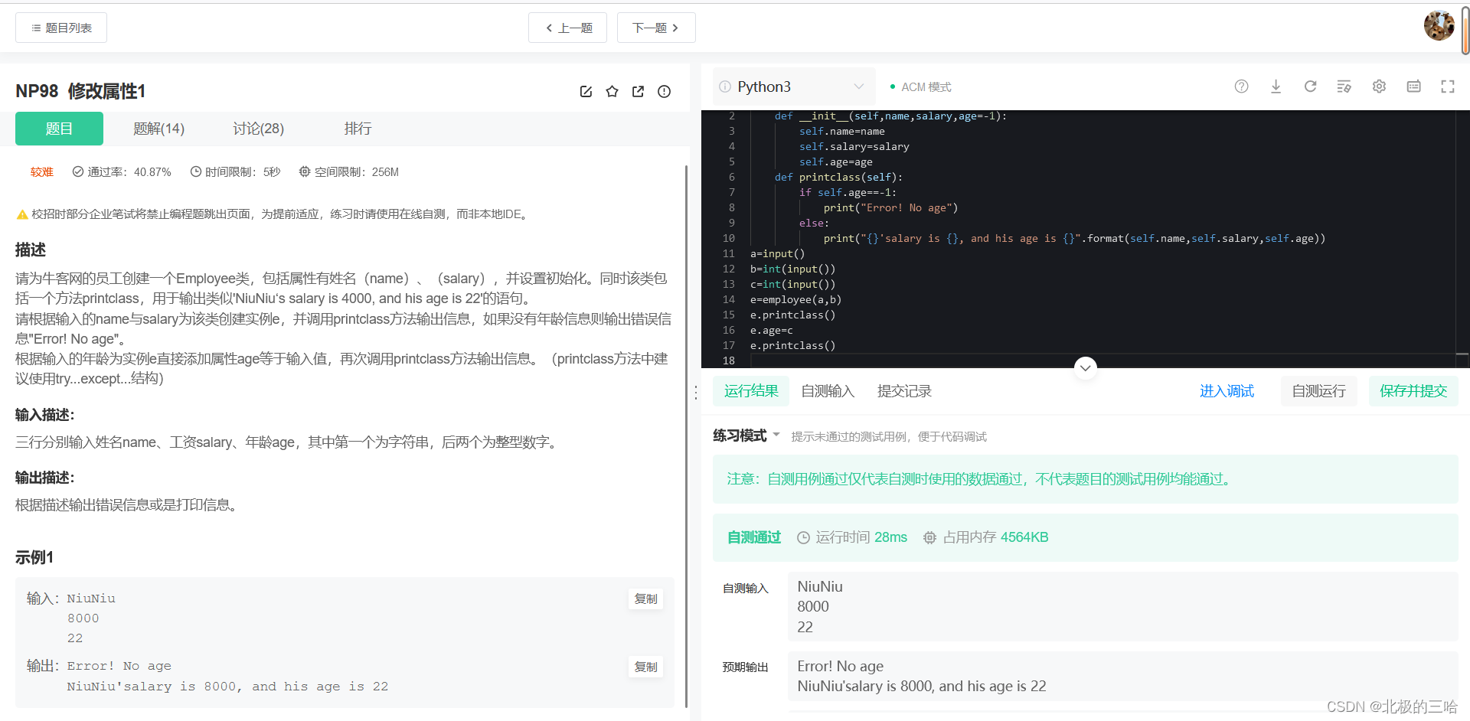This screenshot has height=721, width=1470.
Task: Click the 保存并提交 button
Action: (1413, 390)
